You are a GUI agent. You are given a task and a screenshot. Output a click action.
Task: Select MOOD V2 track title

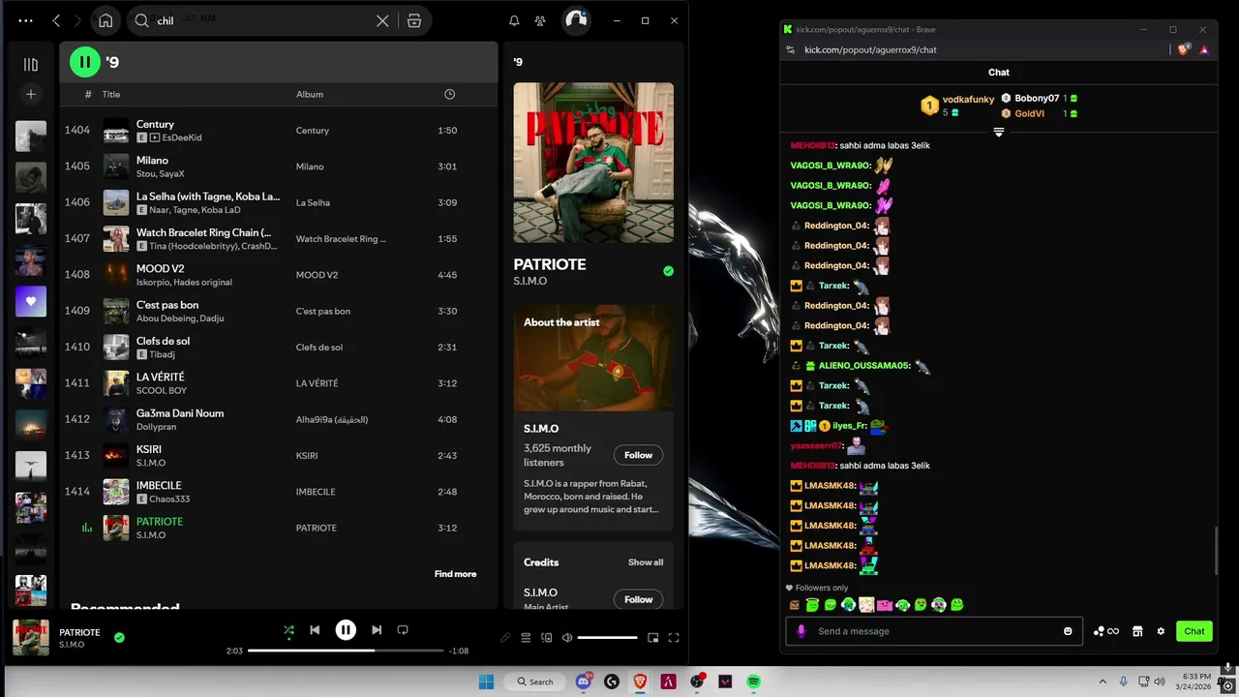[161, 268]
